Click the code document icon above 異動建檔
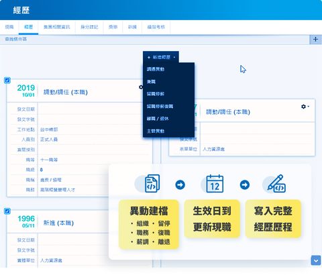Screen dimensions: 322x275 (x=152, y=184)
